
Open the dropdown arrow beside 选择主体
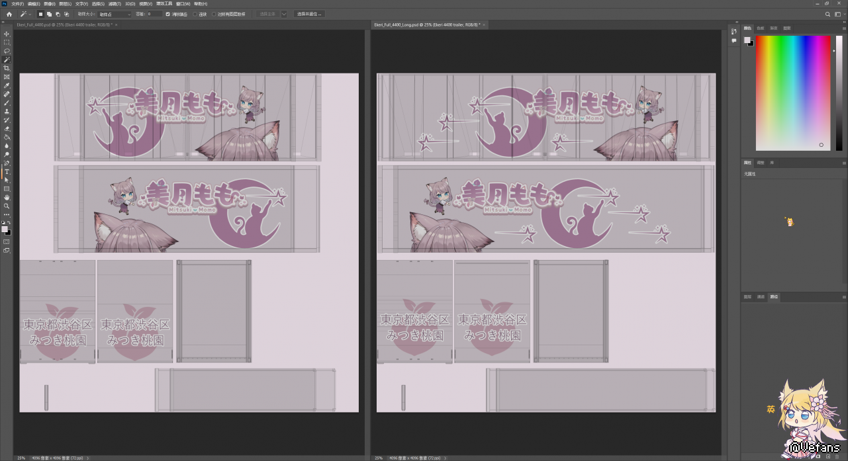(x=284, y=14)
